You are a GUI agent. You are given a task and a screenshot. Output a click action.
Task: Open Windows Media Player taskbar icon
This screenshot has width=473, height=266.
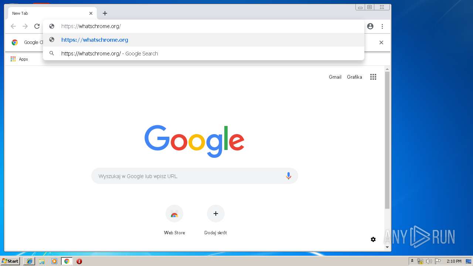54,261
